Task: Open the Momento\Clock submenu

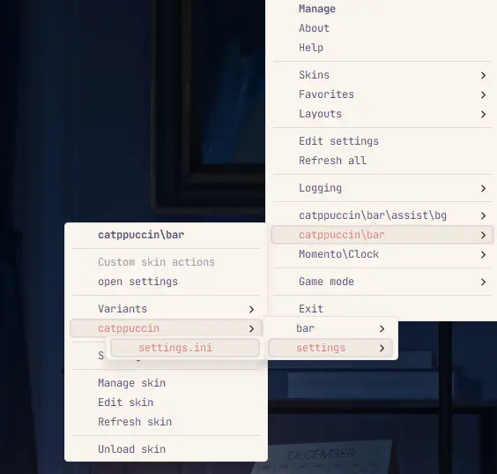Action: 382,254
